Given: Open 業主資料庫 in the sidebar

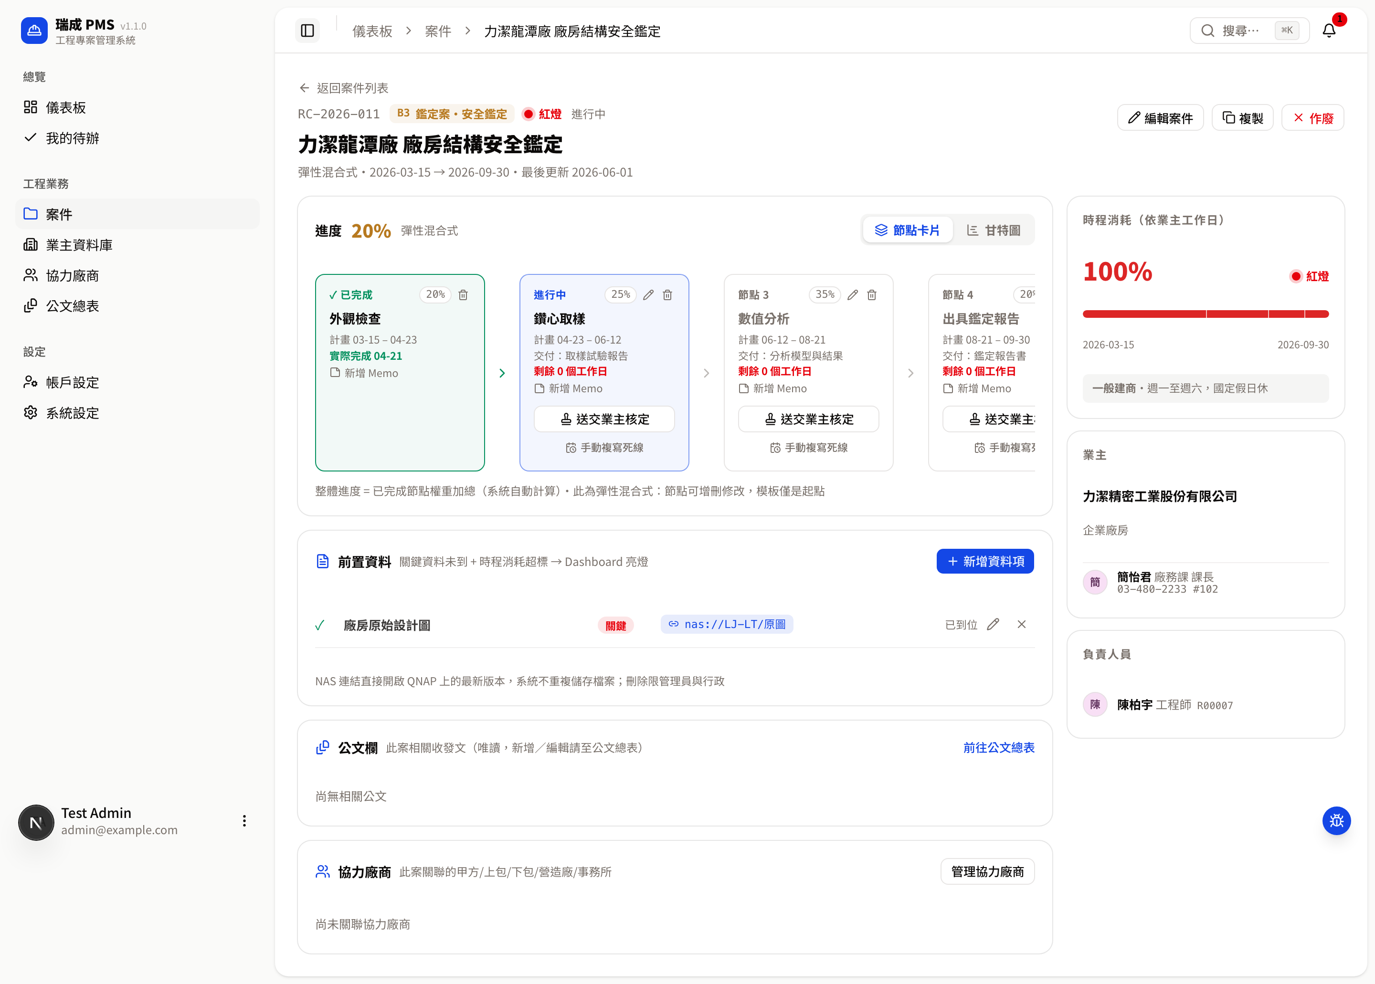Looking at the screenshot, I should coord(137,245).
